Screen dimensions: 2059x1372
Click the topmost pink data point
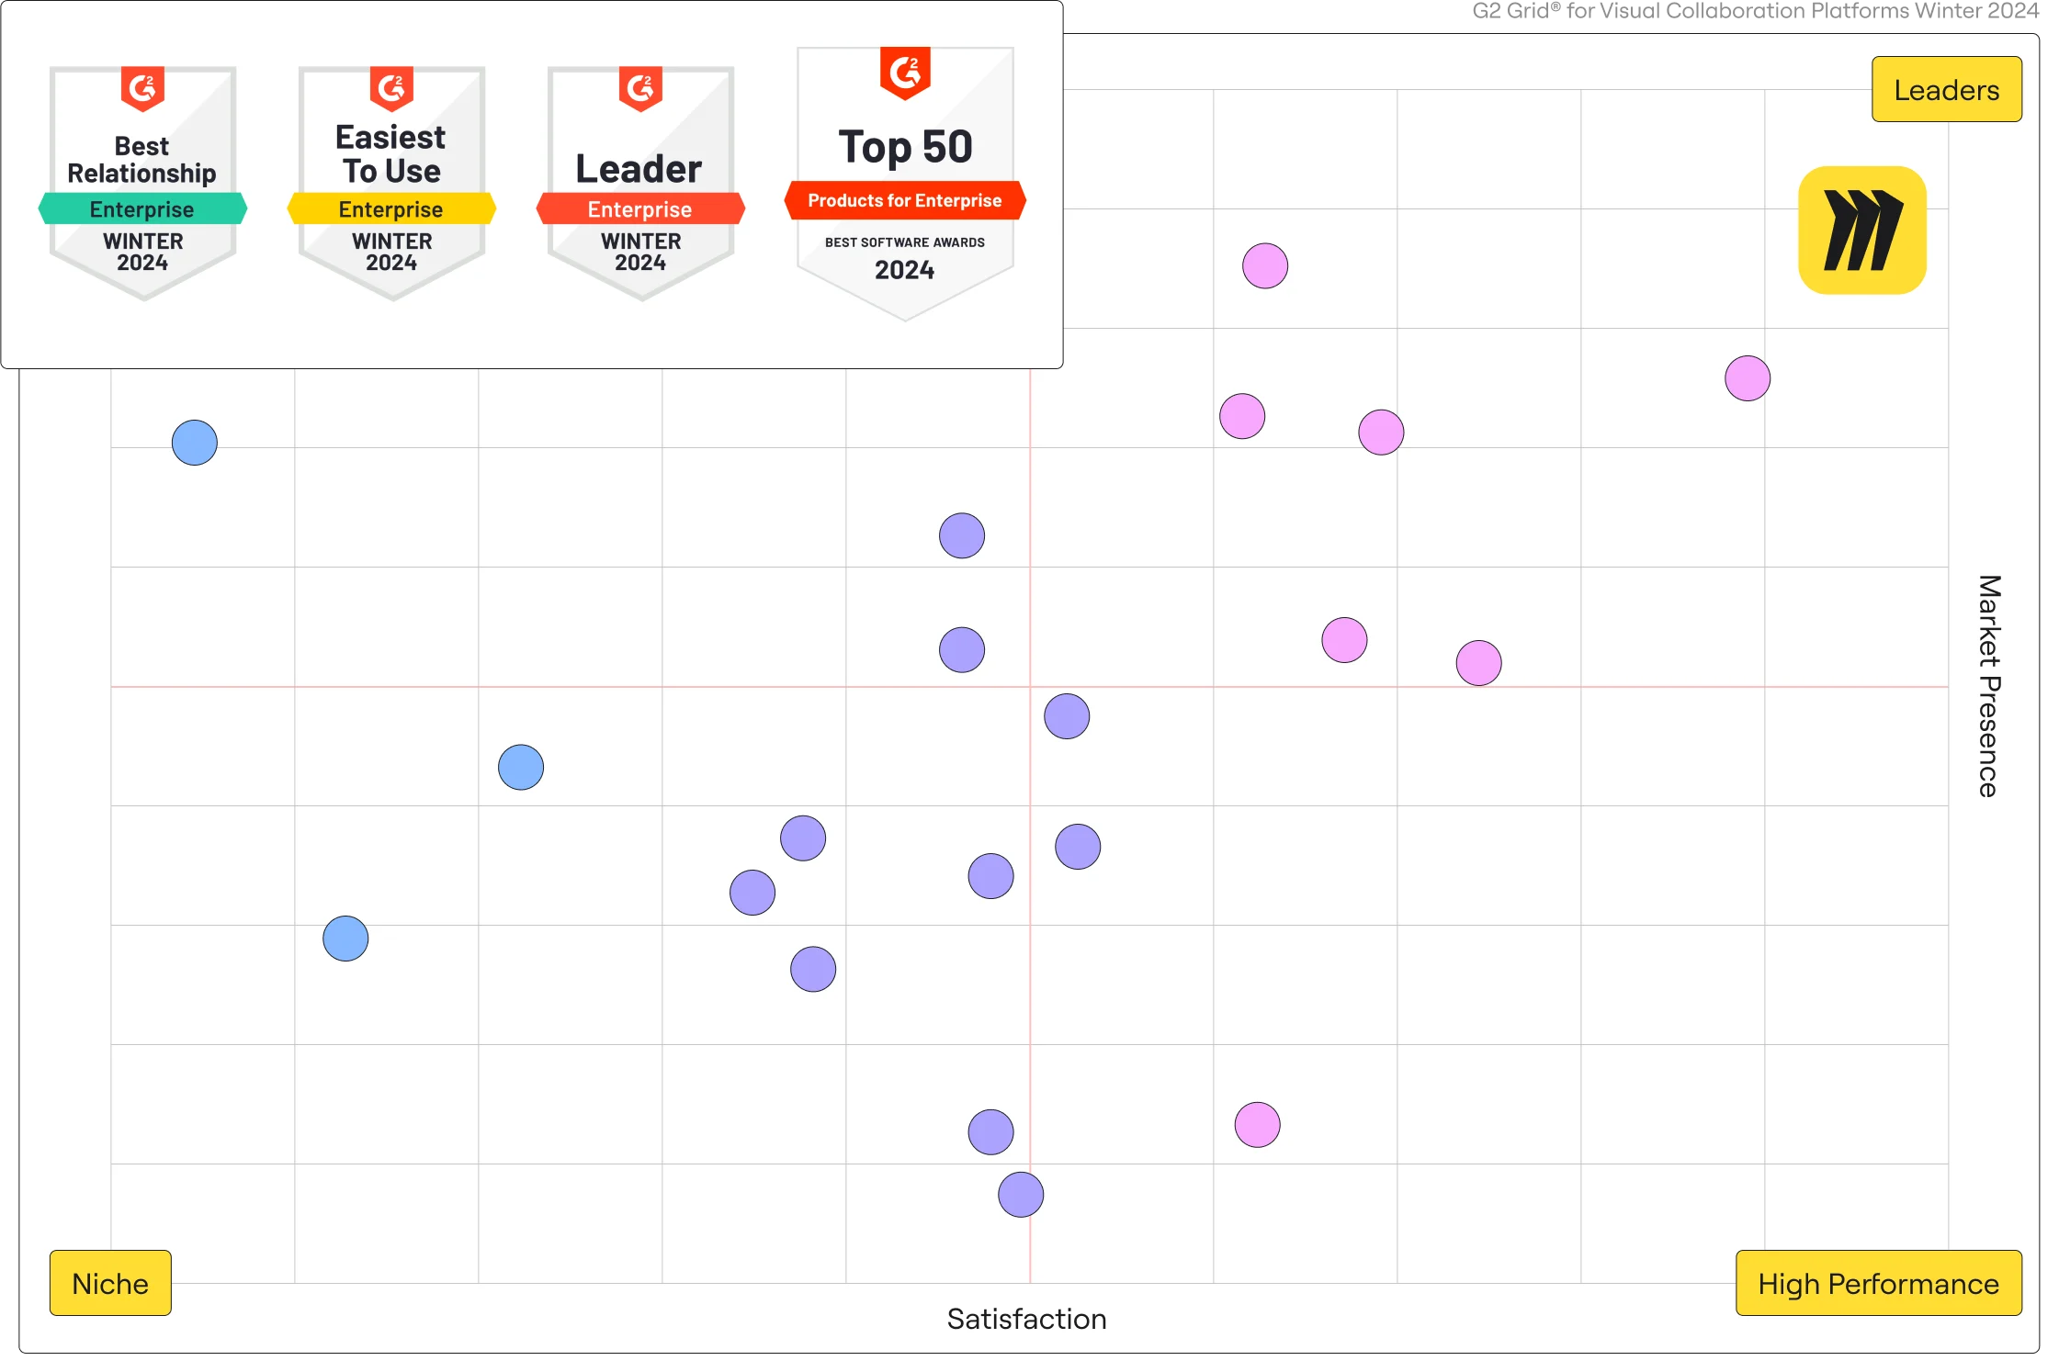1265,266
